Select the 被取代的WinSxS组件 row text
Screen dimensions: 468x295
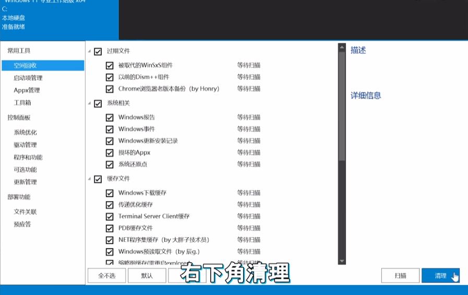146,65
